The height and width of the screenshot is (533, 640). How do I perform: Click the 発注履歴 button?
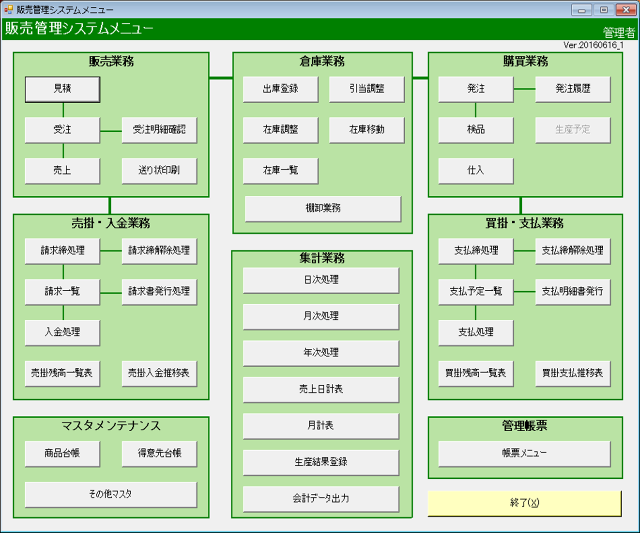[x=573, y=89]
